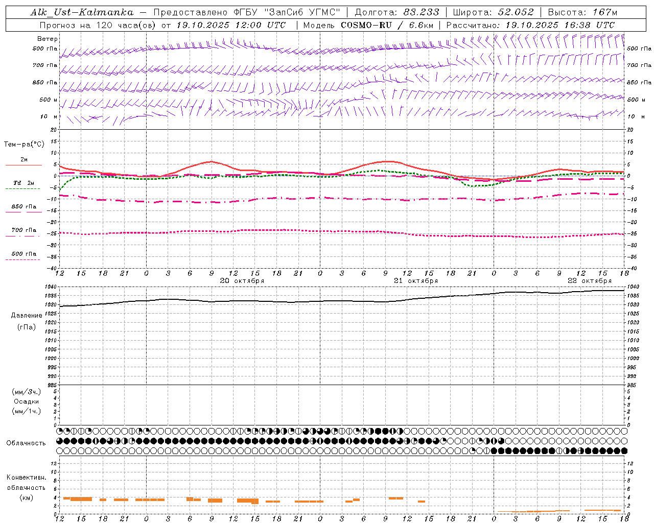Click the Td 2м dew point legend entry
This screenshot has height=523, width=654.
click(x=24, y=183)
